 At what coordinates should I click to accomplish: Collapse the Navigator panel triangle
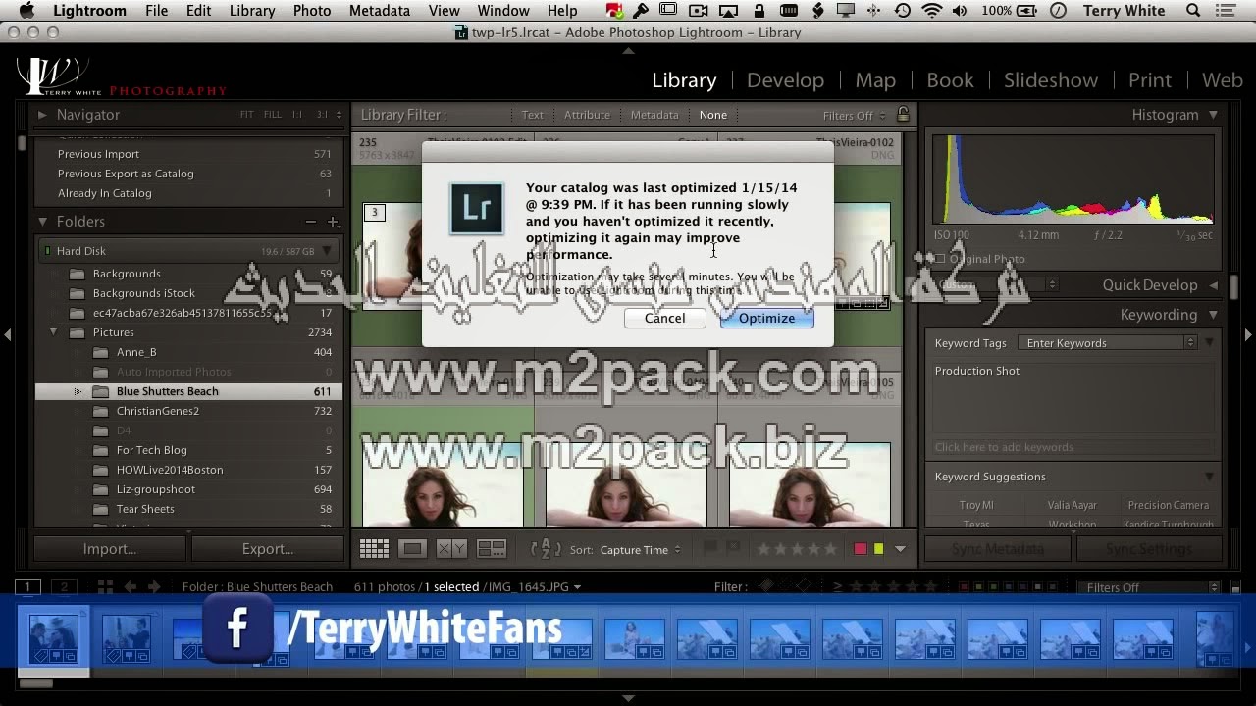click(x=42, y=115)
